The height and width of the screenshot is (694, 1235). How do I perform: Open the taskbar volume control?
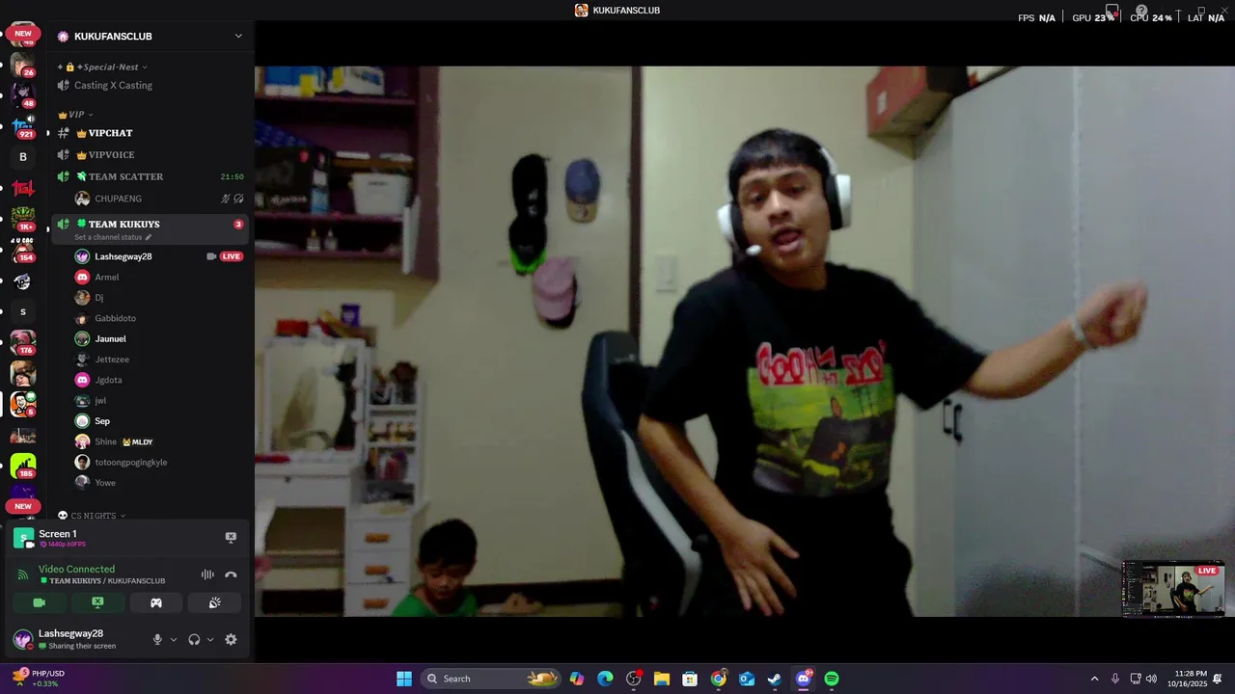pyautogui.click(x=1151, y=679)
